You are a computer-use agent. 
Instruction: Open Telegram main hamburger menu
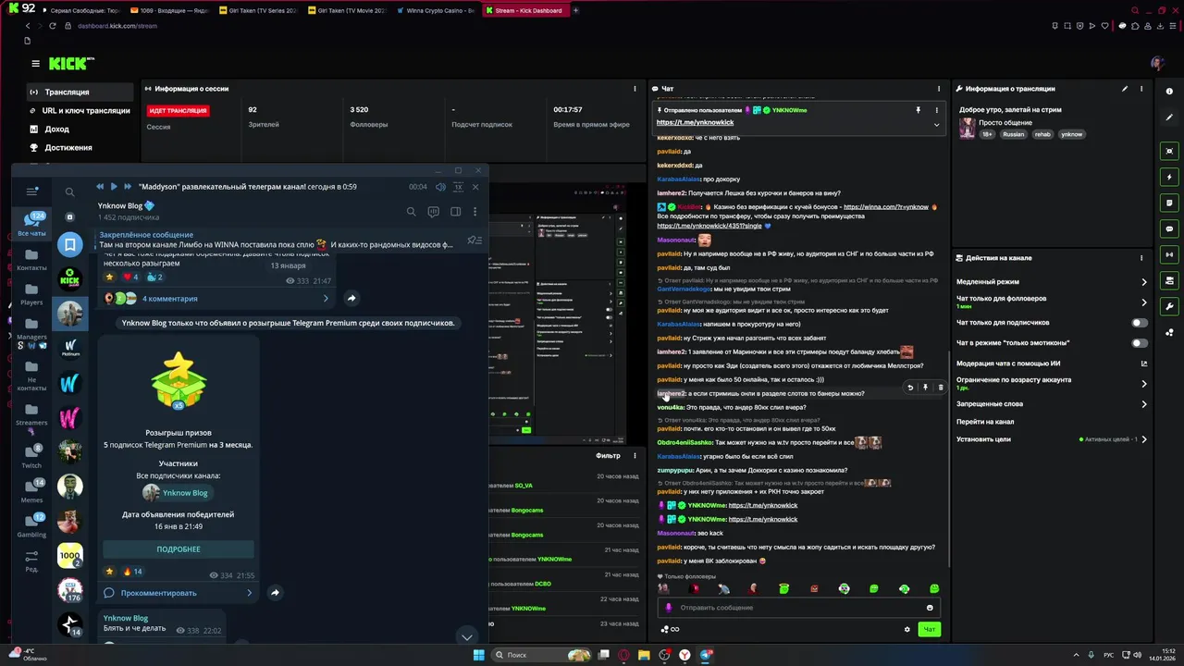32,191
